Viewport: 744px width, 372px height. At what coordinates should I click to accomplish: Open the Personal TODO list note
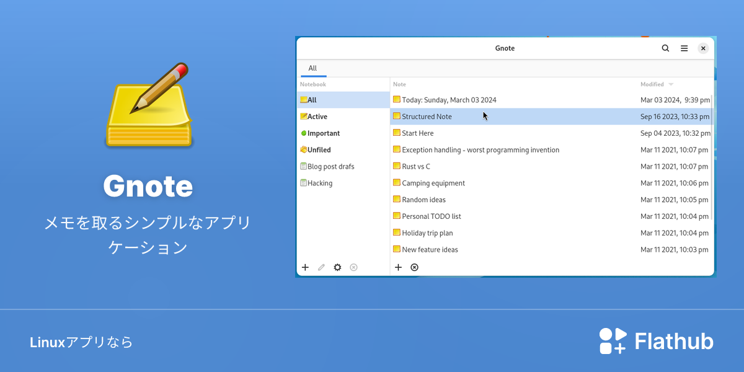[432, 216]
